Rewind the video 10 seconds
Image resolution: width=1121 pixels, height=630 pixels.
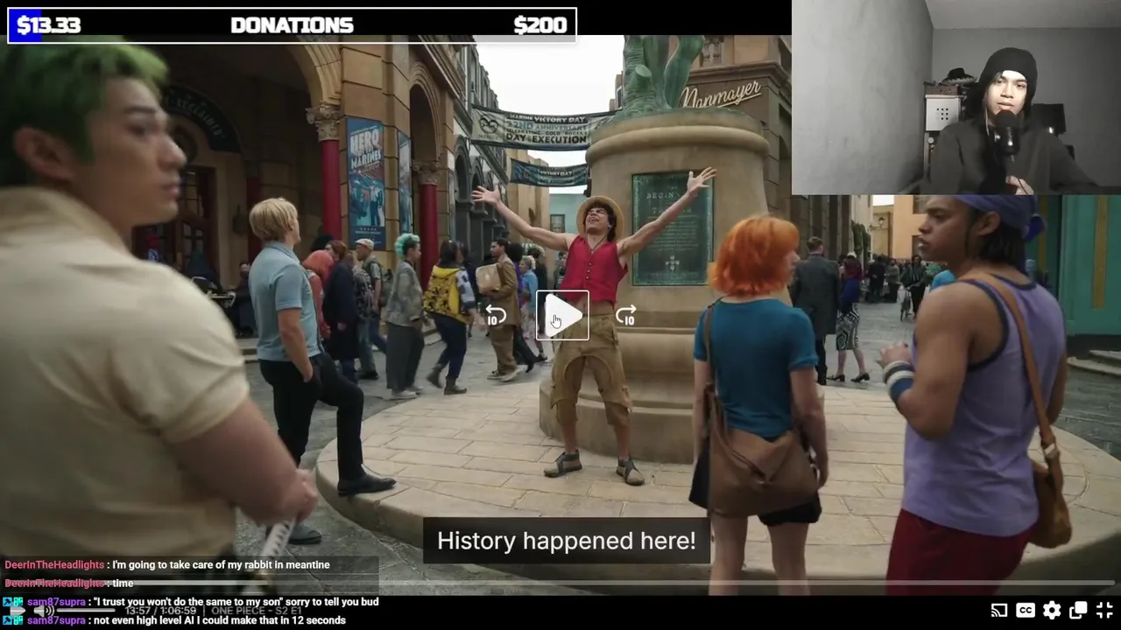(x=496, y=315)
